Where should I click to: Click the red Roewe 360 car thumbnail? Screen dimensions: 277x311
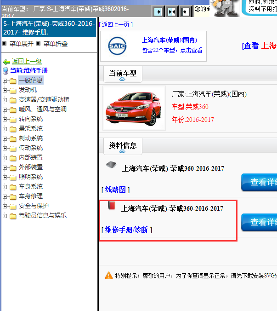134,108
